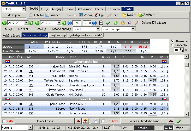Switch to the Analýzy tab
The height and width of the screenshot is (131, 191).
(57, 9)
